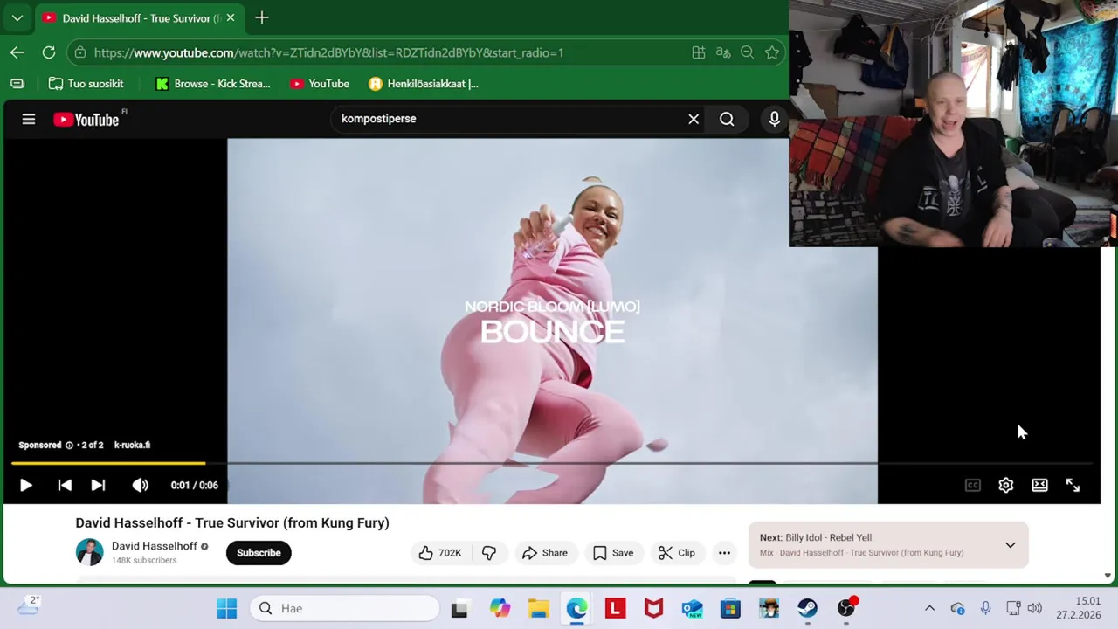Image resolution: width=1118 pixels, height=629 pixels.
Task: Create a clip with the Clip button
Action: (x=677, y=552)
